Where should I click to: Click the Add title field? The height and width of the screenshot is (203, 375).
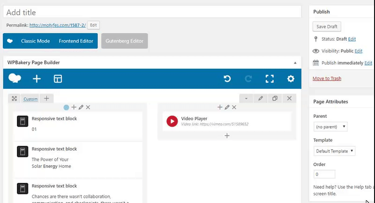coord(152,12)
